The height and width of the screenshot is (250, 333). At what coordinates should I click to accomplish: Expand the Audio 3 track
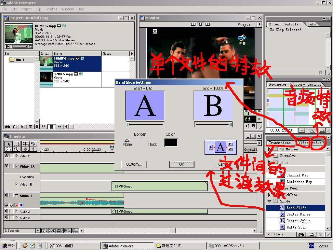point(16,217)
